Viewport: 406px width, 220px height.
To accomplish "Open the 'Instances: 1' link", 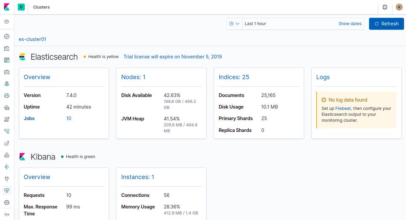I will click(138, 177).
